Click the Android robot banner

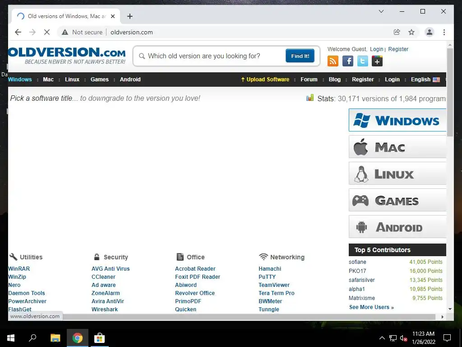tap(397, 227)
